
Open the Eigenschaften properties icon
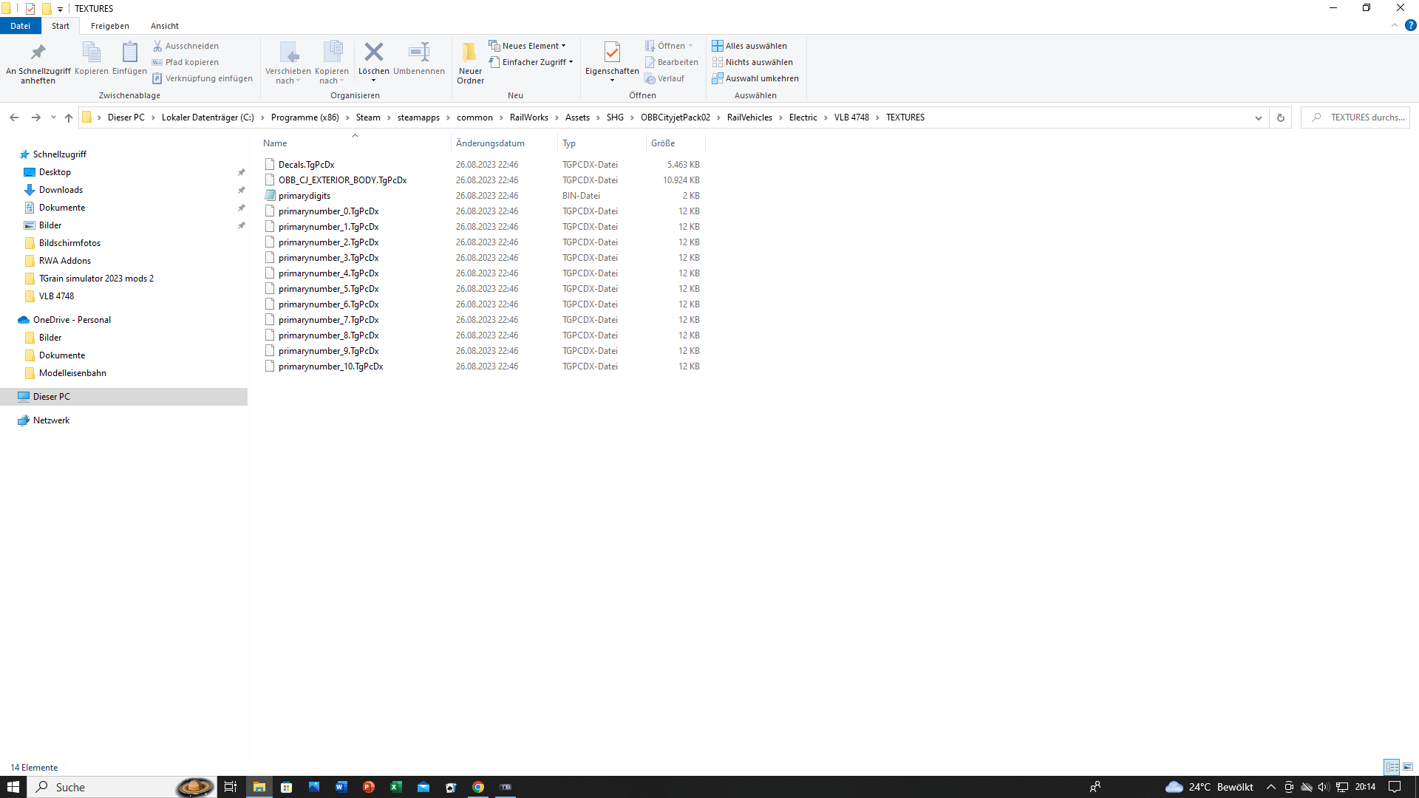(611, 52)
